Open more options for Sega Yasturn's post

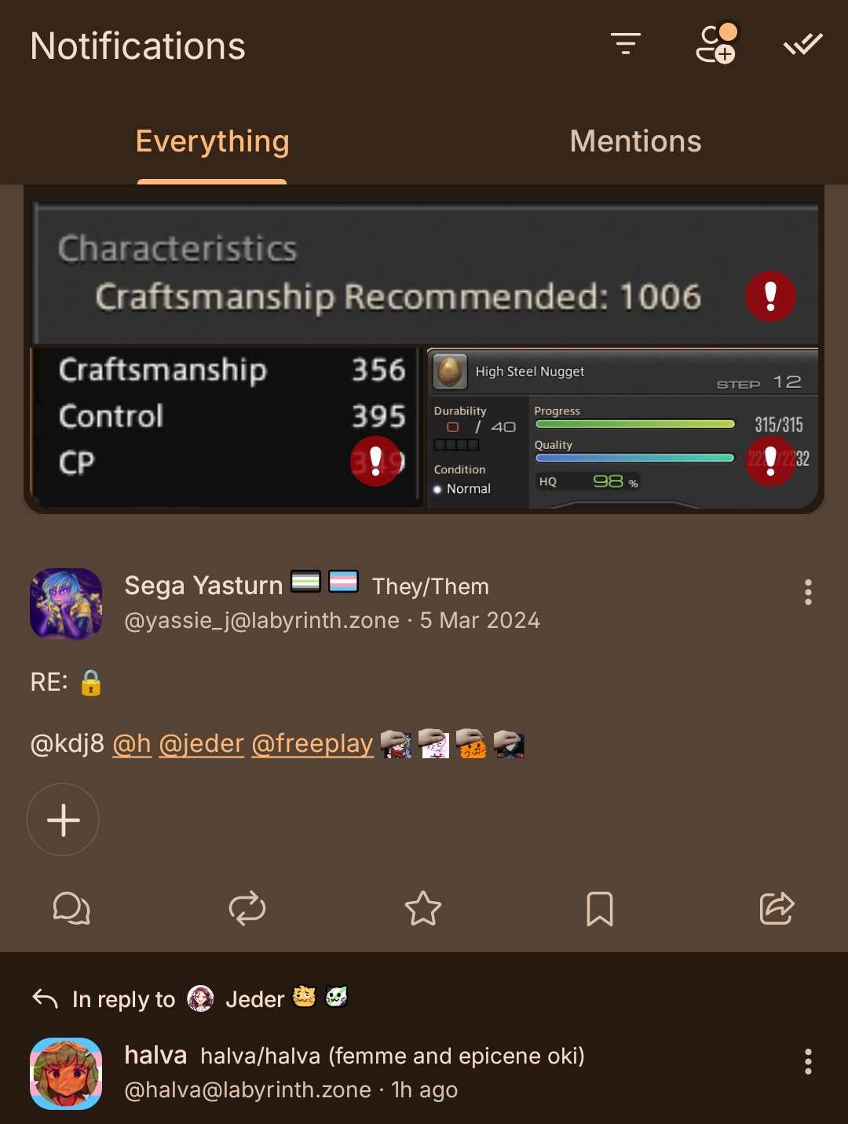(808, 592)
